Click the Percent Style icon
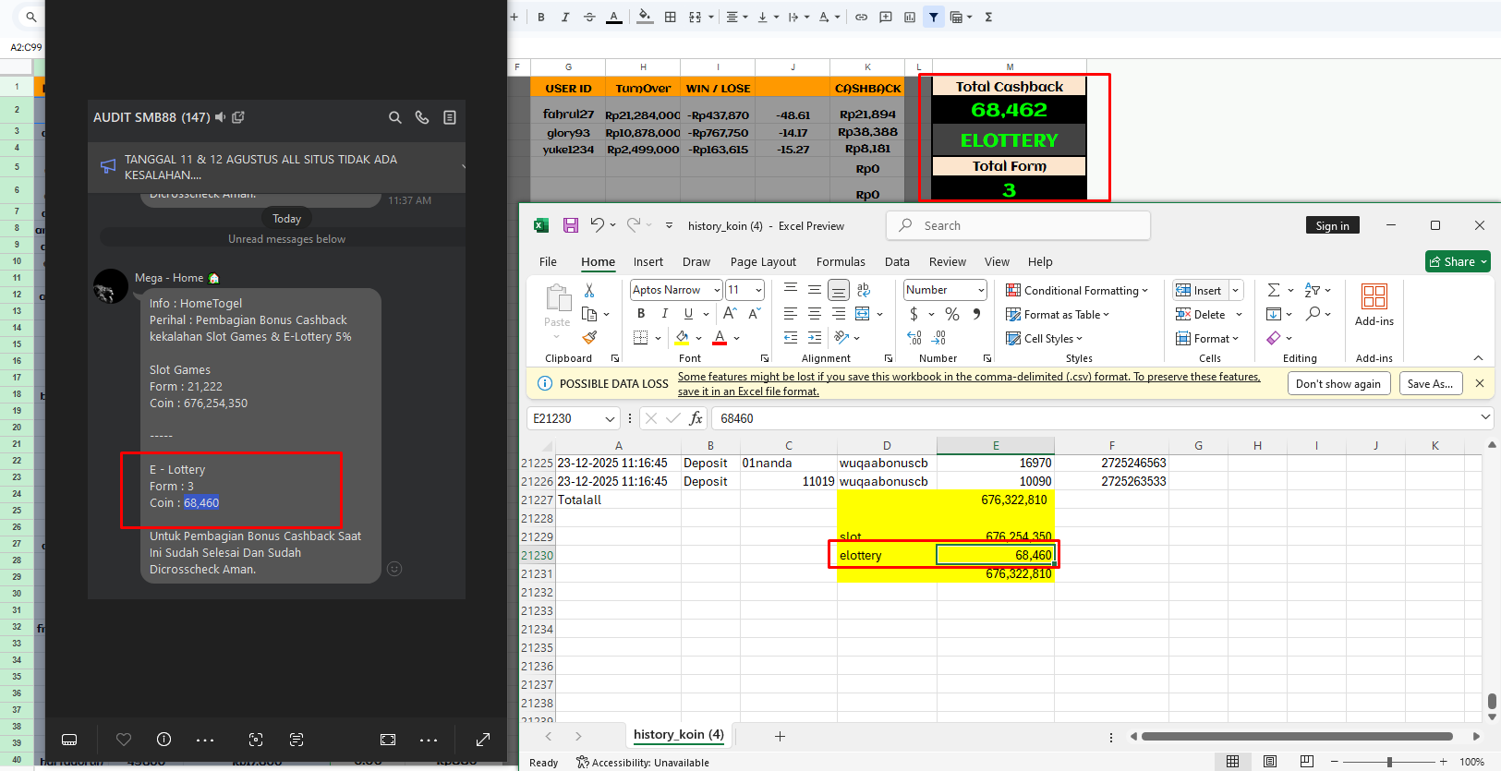 [x=952, y=315]
